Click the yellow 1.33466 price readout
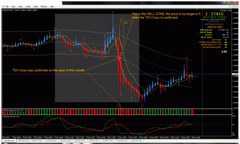 [x=214, y=14]
